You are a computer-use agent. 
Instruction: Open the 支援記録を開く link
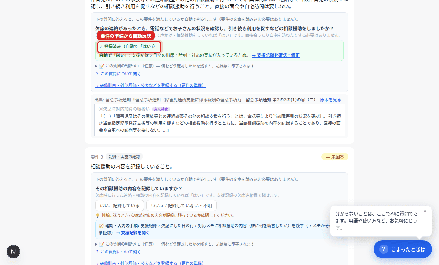(133, 233)
